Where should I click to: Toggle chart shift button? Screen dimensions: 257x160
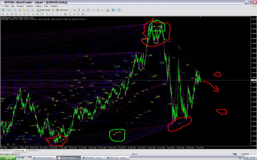102,10
